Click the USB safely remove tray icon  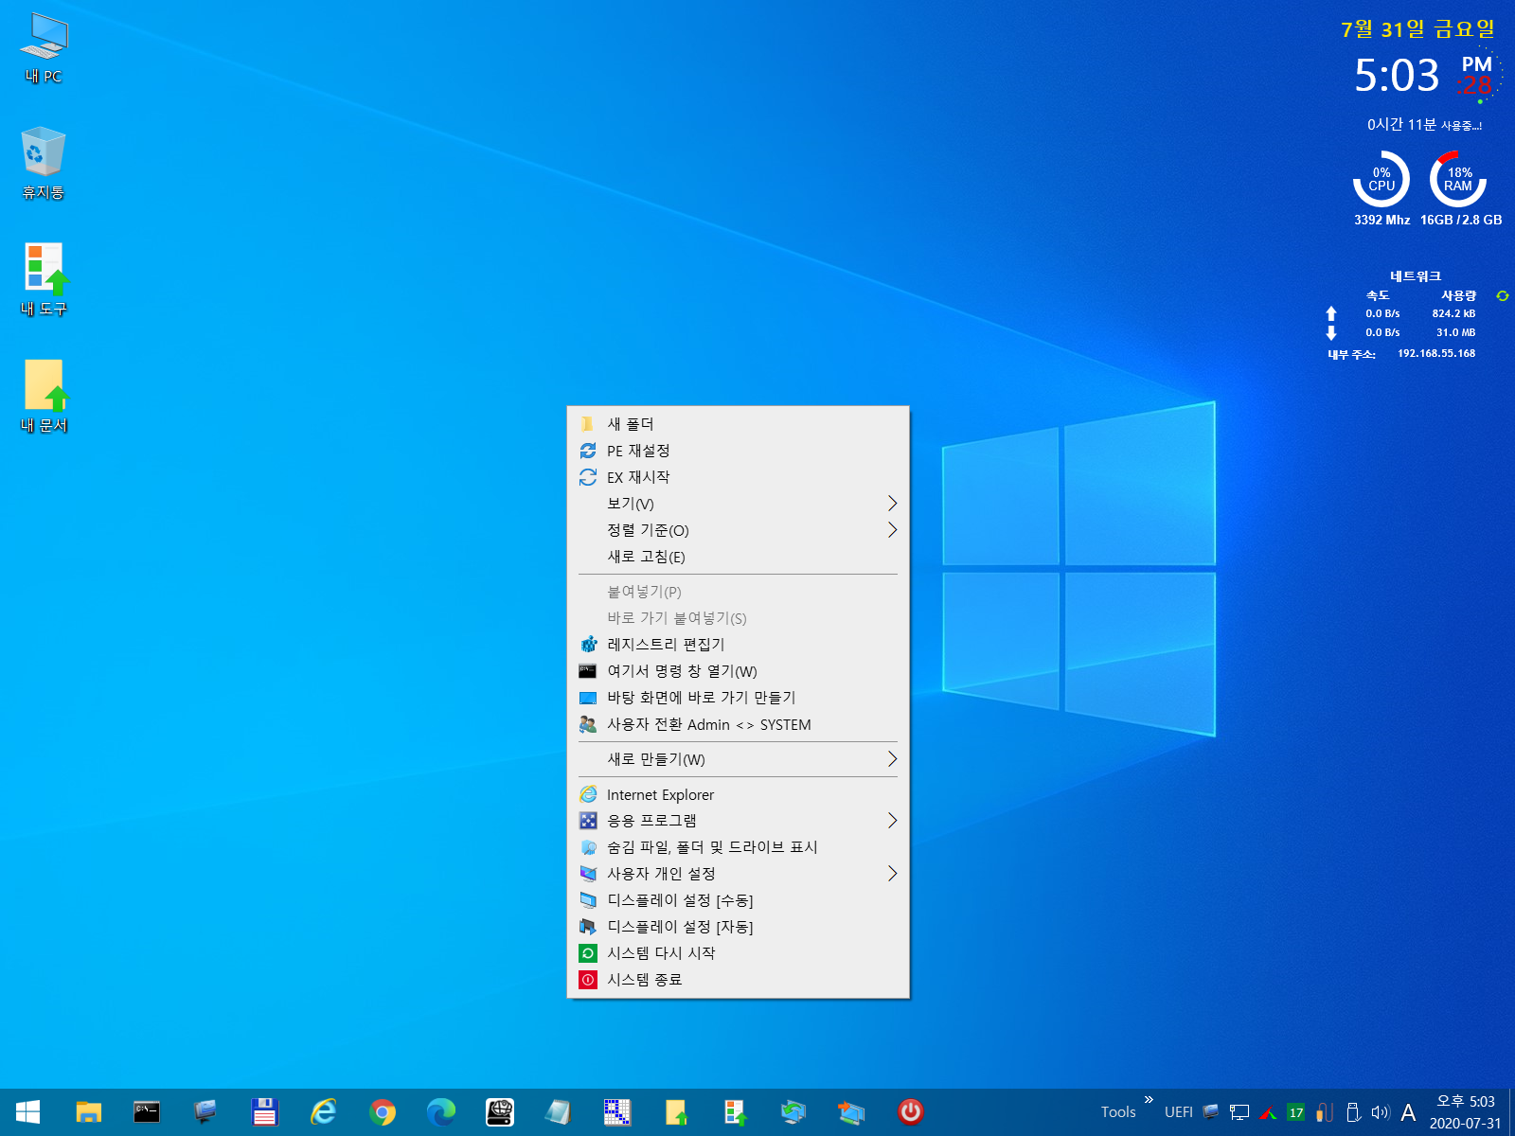click(1353, 1112)
